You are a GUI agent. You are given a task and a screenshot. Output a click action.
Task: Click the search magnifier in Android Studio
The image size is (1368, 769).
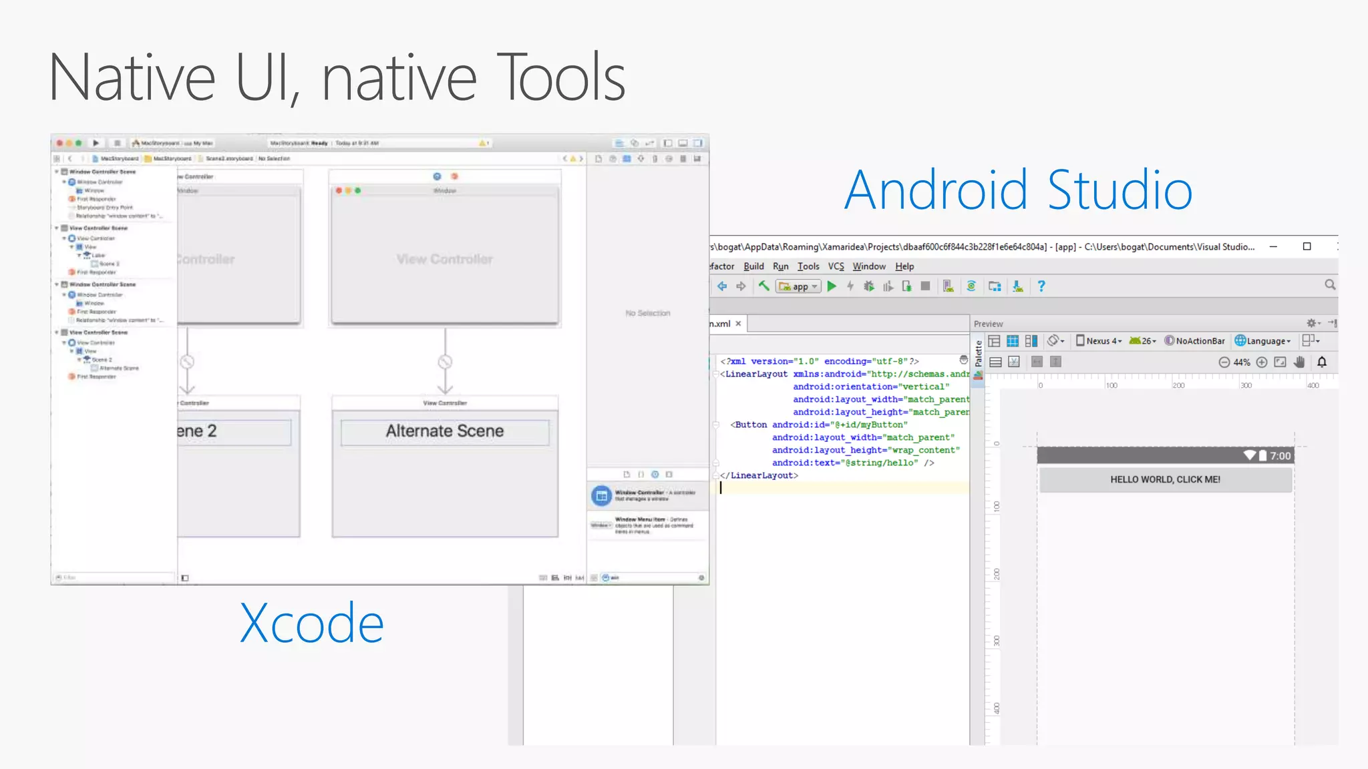1330,285
